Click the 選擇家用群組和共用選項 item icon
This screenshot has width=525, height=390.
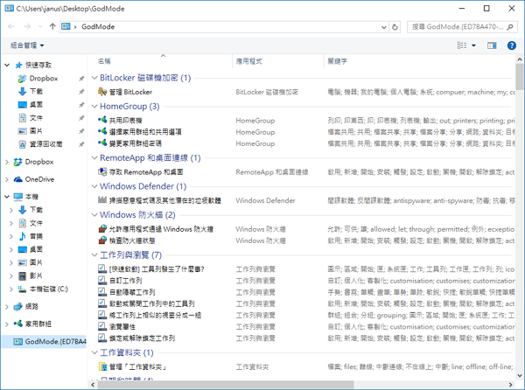[102, 131]
